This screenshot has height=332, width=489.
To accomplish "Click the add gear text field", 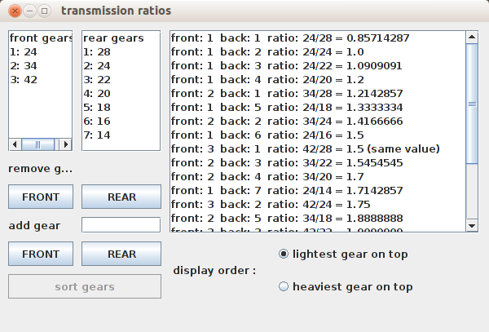I will pos(121,225).
